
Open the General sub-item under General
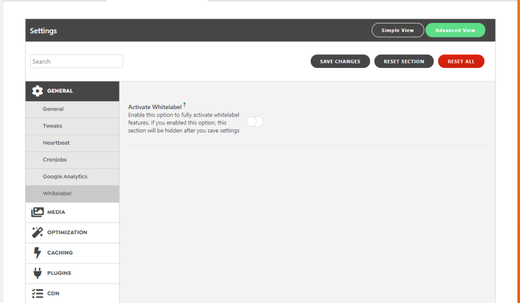[x=72, y=110]
